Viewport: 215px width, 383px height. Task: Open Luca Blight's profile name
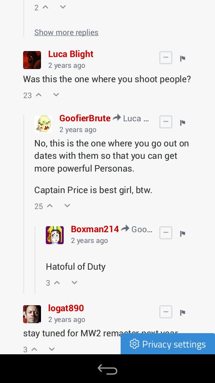(71, 54)
